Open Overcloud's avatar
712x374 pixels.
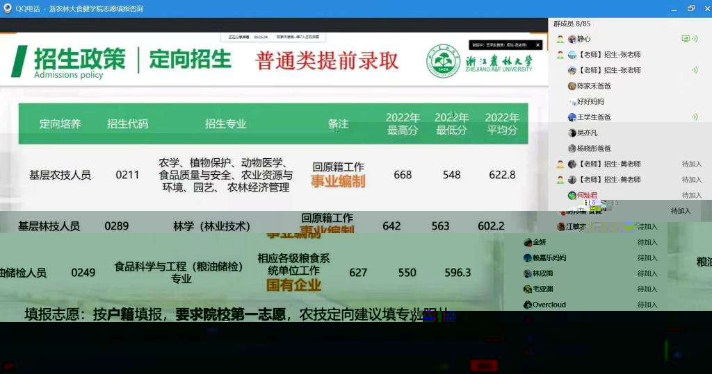(x=528, y=305)
